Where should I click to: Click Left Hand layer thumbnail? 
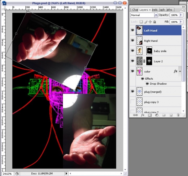click(x=139, y=30)
